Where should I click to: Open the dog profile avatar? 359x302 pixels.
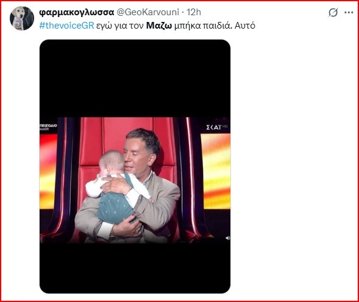click(x=22, y=18)
